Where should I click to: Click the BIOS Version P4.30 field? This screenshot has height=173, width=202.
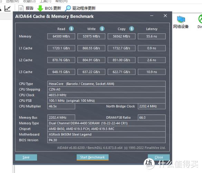[x=106, y=140]
